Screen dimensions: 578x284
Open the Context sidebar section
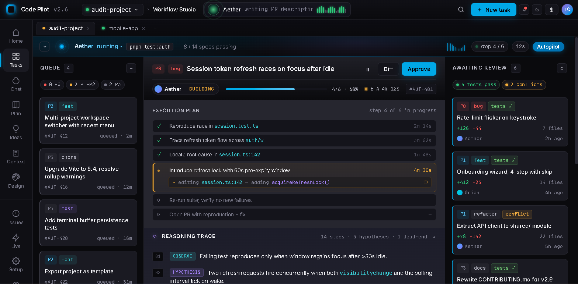click(x=16, y=157)
